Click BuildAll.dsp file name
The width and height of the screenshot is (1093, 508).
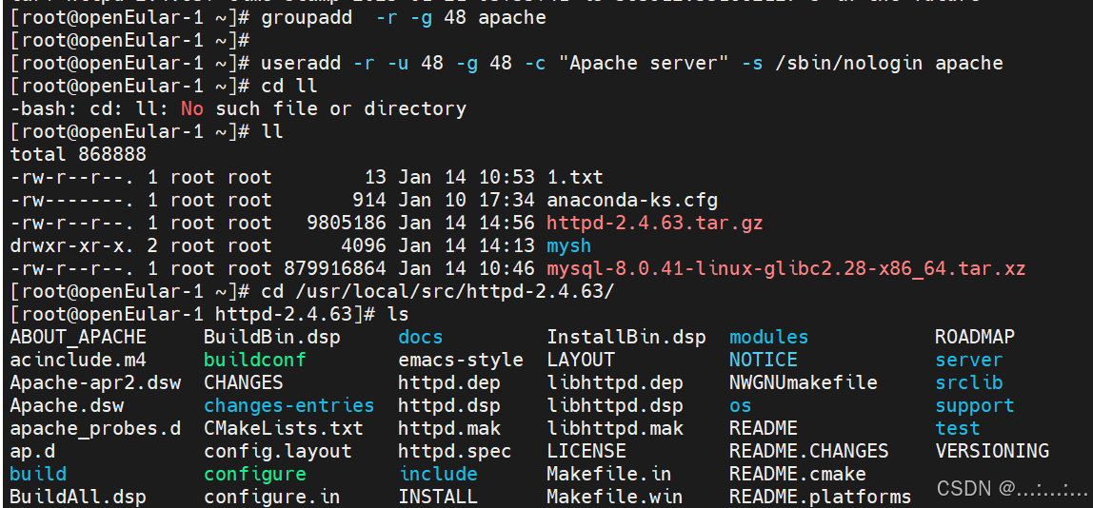pos(78,497)
